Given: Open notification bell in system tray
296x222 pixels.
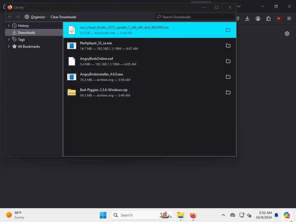Looking at the screenshot, I should [x=276, y=215].
